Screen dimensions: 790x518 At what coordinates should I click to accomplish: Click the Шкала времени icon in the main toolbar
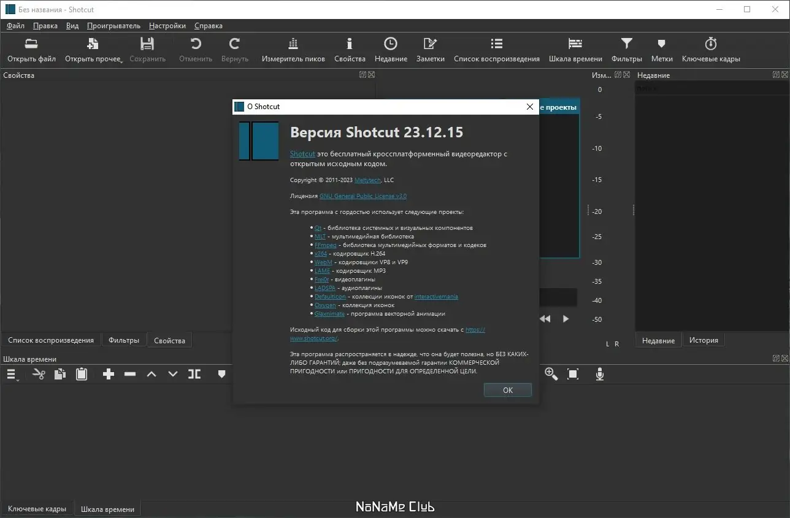(x=575, y=44)
